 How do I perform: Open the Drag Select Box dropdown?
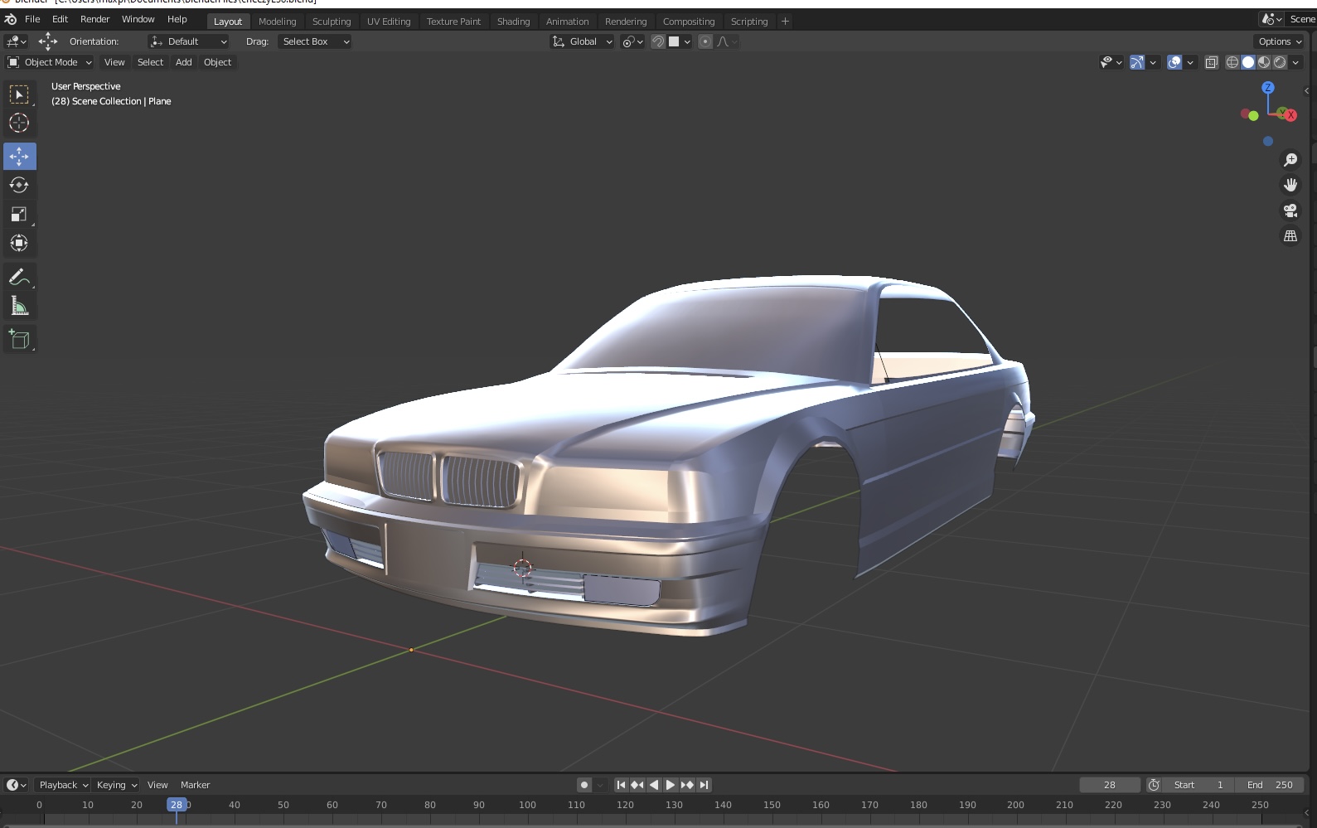coord(315,41)
